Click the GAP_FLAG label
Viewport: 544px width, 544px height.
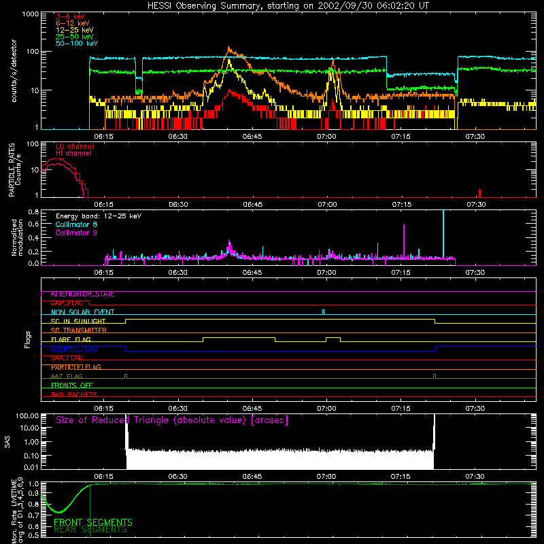(67, 303)
